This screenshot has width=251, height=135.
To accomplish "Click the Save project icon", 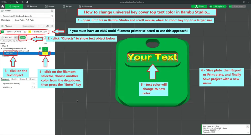I will pyautogui.click(x=17, y=2).
